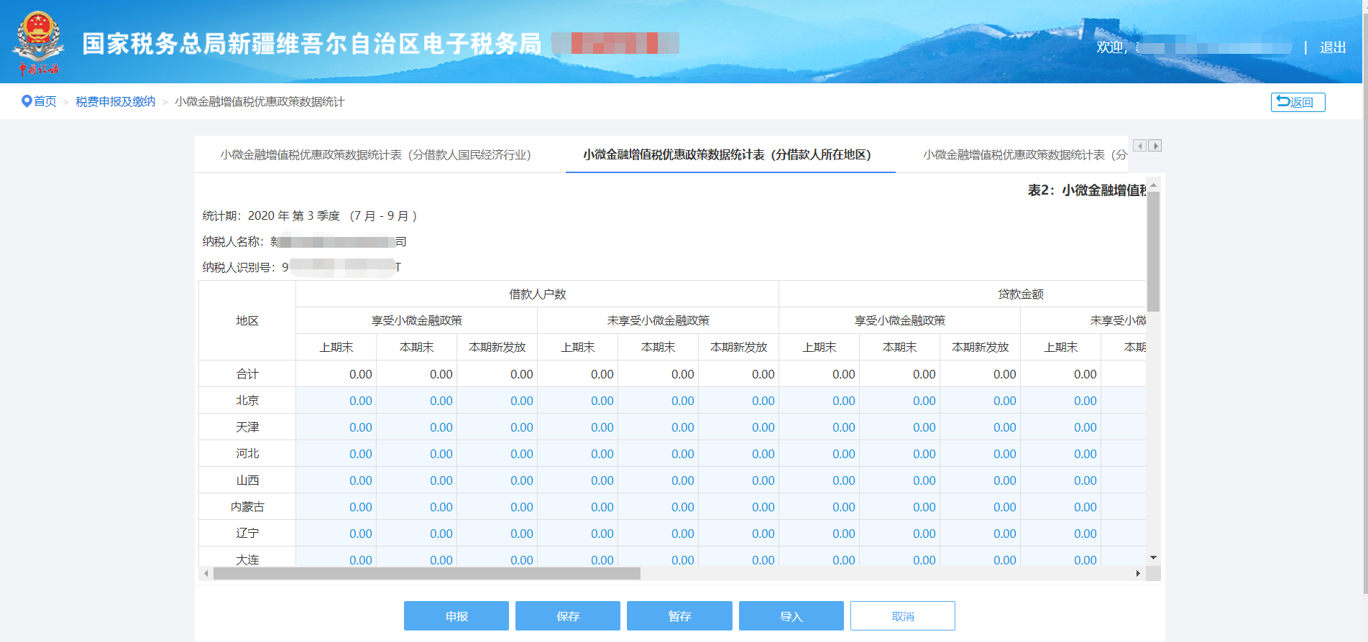Click the table's scroll up arrow
1368x642 pixels.
coord(1153,185)
